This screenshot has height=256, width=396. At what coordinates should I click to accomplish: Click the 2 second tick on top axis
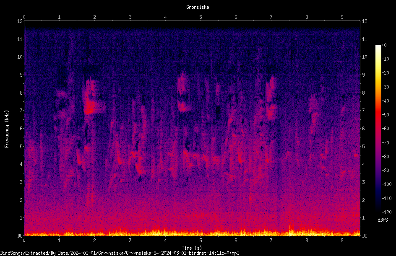[x=94, y=17]
